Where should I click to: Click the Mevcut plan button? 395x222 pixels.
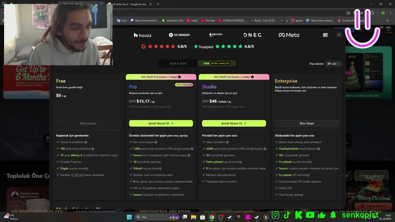tap(88, 123)
